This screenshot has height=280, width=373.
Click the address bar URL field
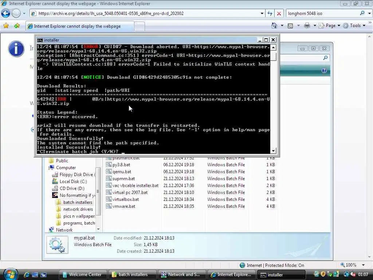click(x=146, y=13)
